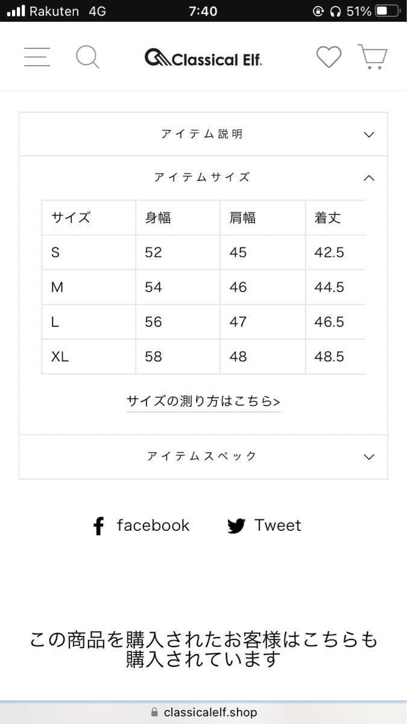Open サイズの測り方はこちら link
Image resolution: width=407 pixels, height=724 pixels.
203,402
